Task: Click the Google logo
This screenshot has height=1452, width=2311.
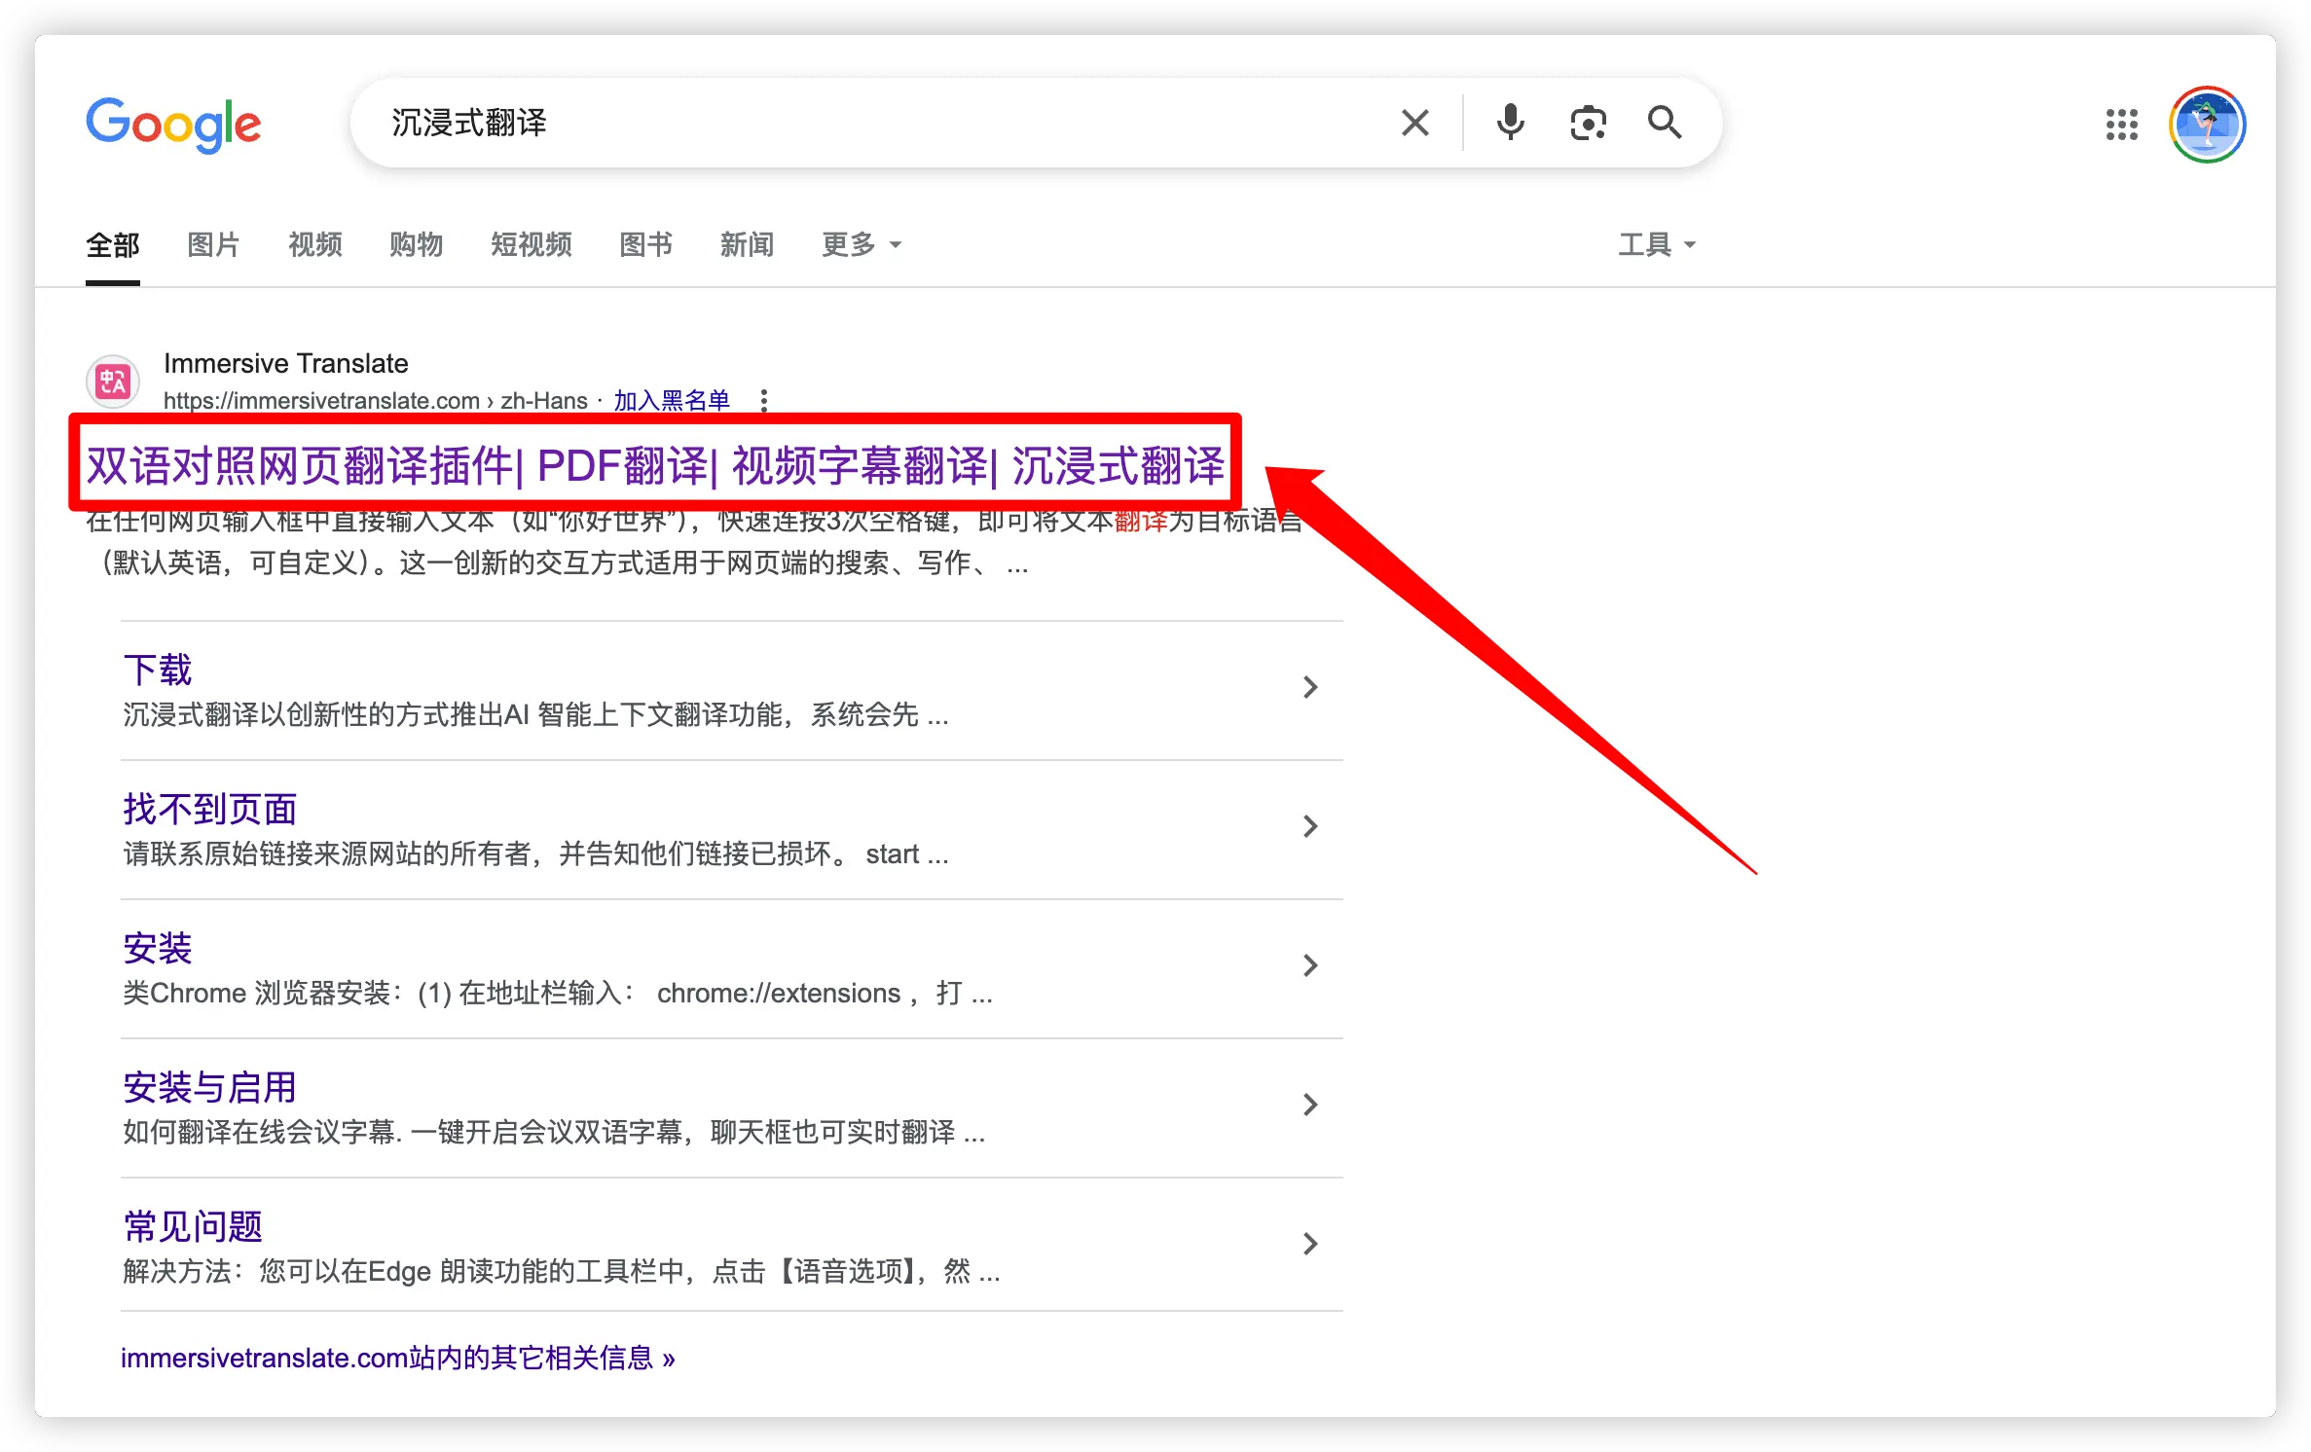Action: pos(173,125)
